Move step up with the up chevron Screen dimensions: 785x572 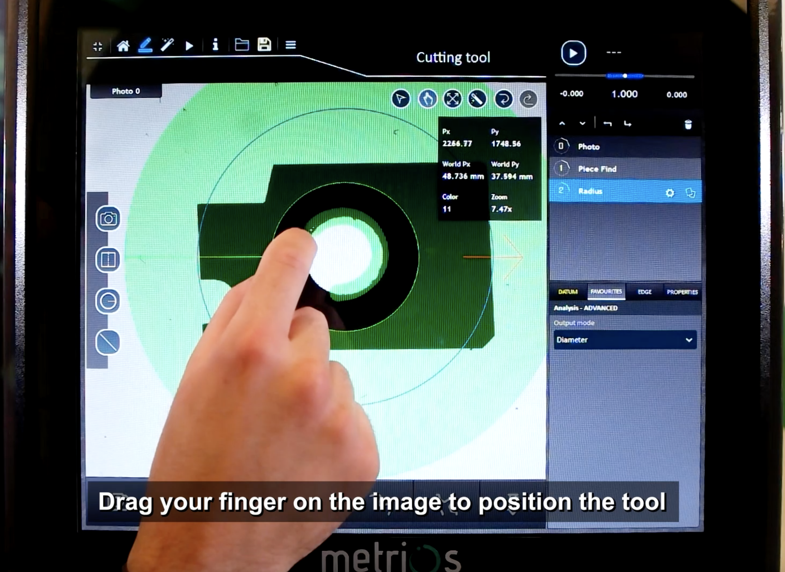point(562,123)
